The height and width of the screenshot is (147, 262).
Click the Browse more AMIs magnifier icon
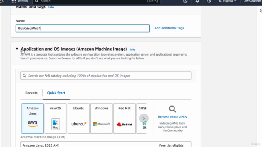(172, 109)
